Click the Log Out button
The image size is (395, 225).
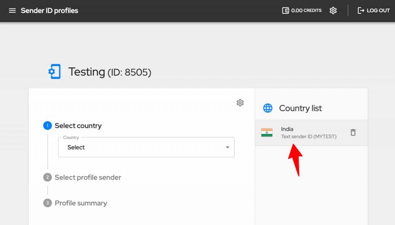tap(373, 10)
